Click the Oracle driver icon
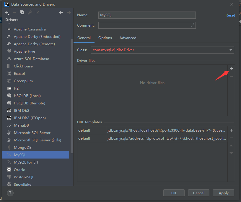The height and width of the screenshot is (202, 241). tap(9, 169)
